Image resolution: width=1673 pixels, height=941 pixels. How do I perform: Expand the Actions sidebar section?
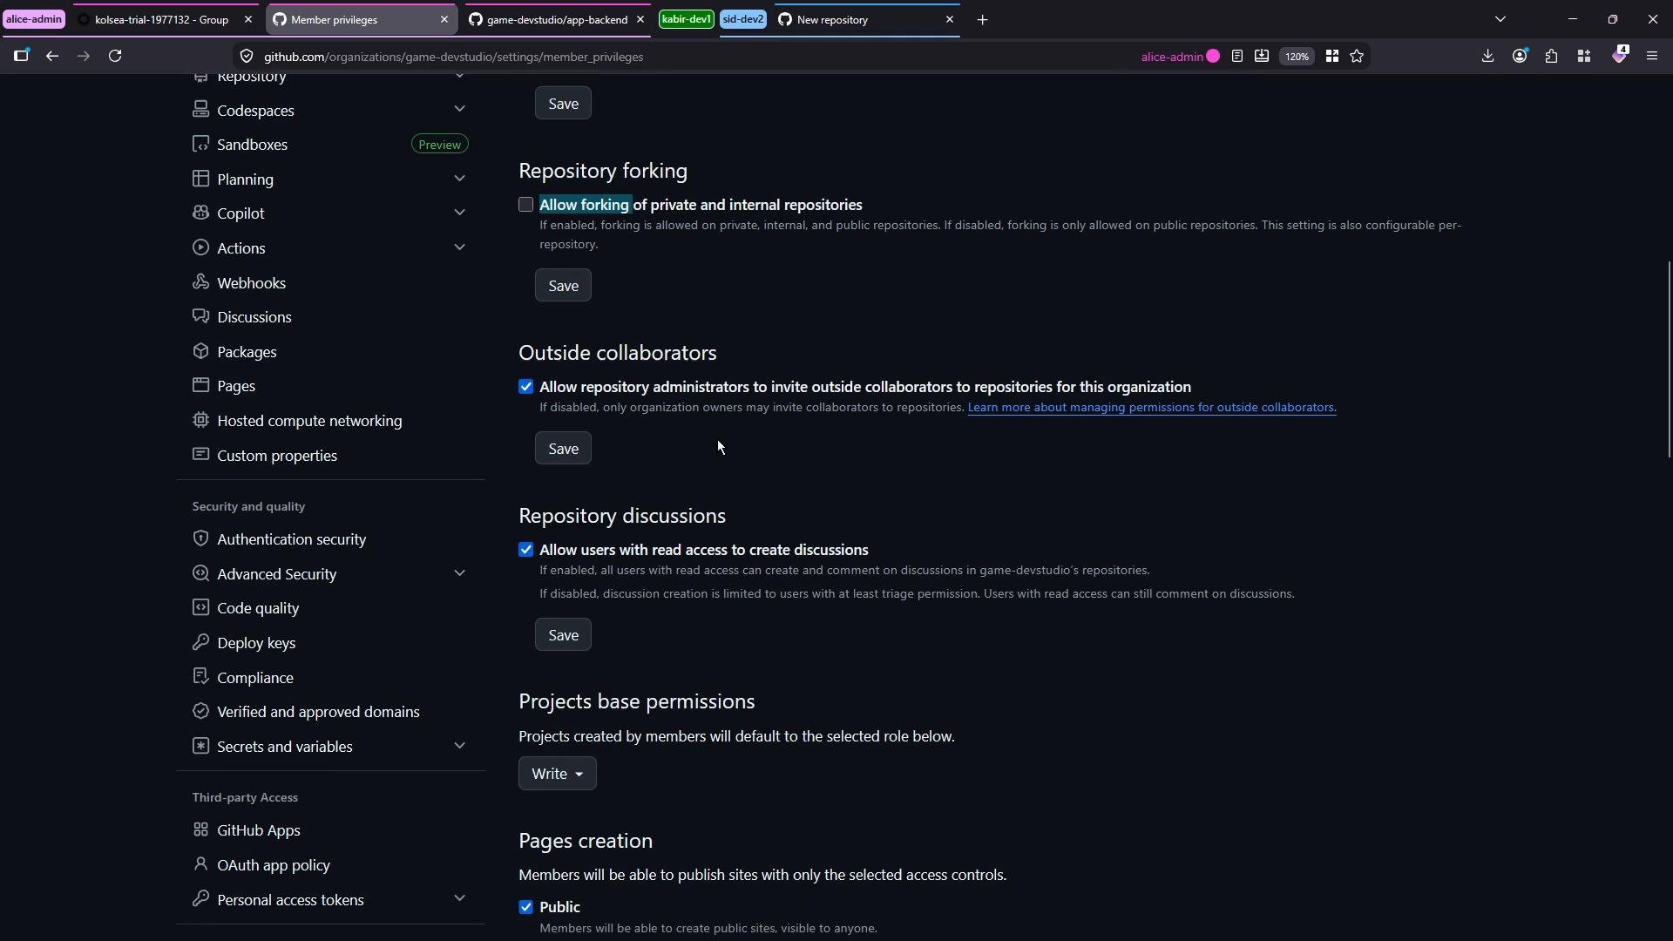(459, 247)
